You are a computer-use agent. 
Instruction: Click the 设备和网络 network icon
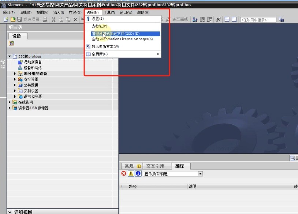tap(20, 68)
